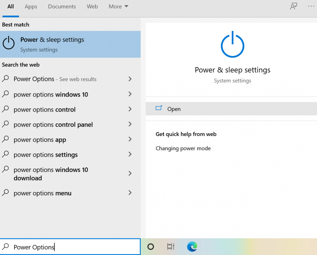
Task: Click inside the search input box
Action: coord(70,247)
